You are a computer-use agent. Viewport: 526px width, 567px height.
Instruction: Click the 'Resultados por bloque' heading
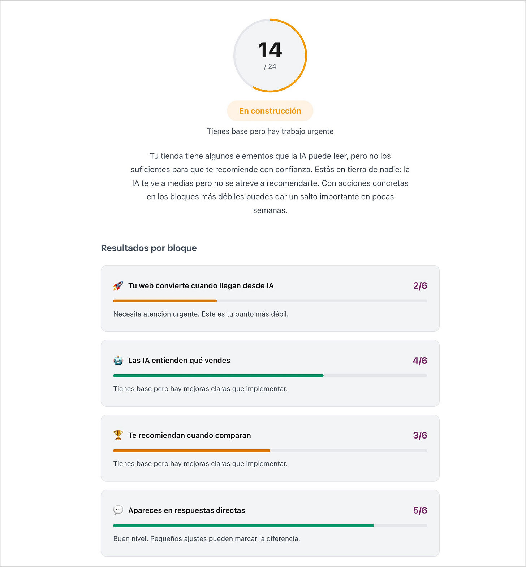pos(149,248)
